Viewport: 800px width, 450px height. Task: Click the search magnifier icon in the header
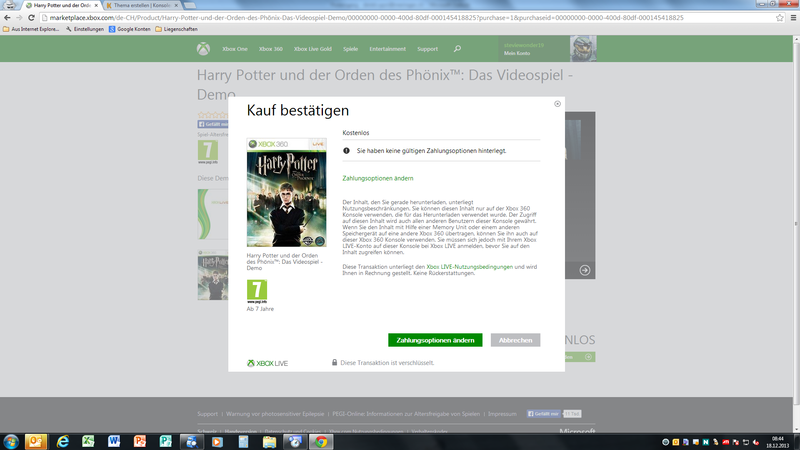pyautogui.click(x=457, y=49)
